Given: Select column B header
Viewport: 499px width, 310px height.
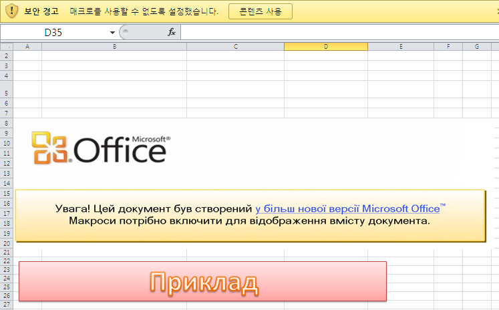Looking at the screenshot, I should pos(114,47).
